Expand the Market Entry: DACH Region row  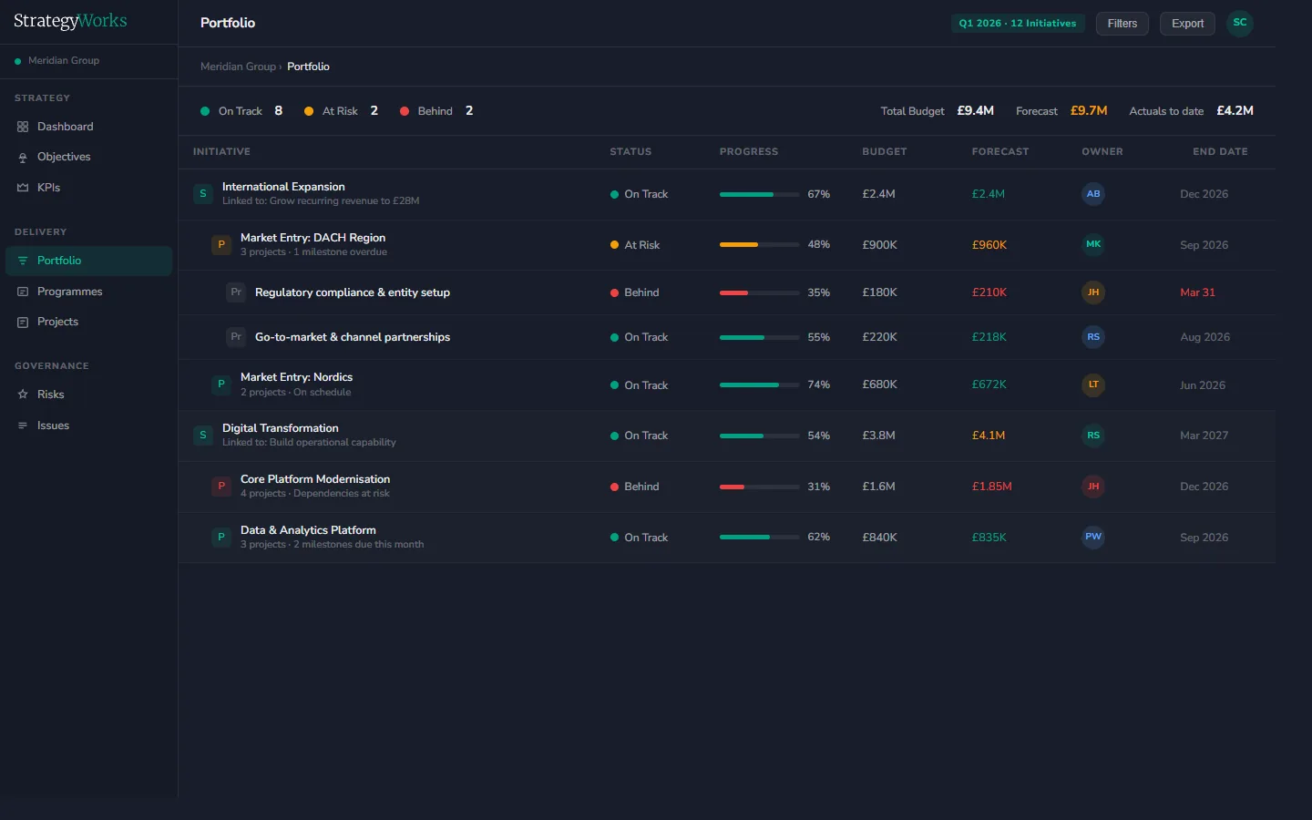(x=313, y=244)
